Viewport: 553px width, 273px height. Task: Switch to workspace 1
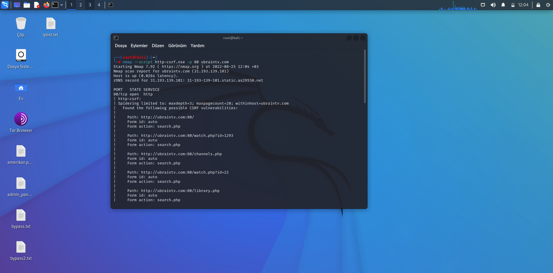(x=71, y=5)
